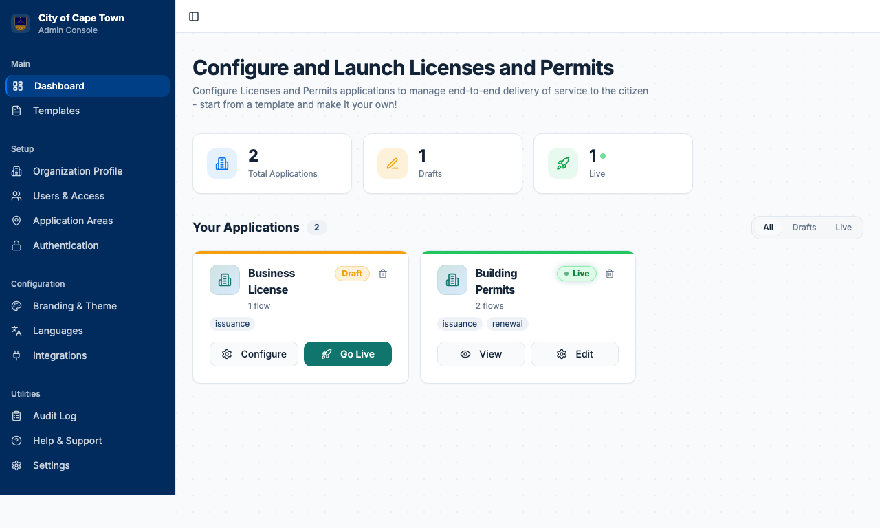Delete the Business License application via trash icon
The image size is (880, 528).
(x=383, y=274)
